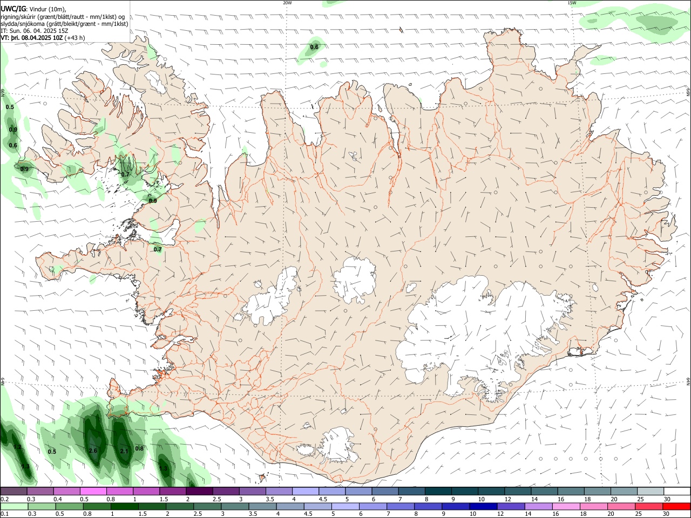Click the 1.2 precipitation value on the map

click(x=17, y=447)
